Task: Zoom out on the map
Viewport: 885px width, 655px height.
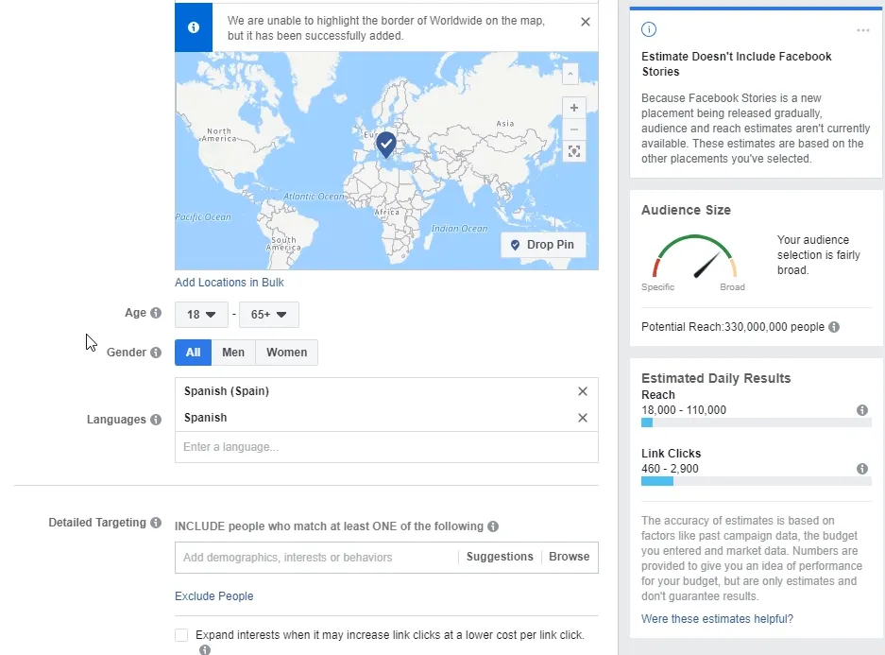Action: 574,129
